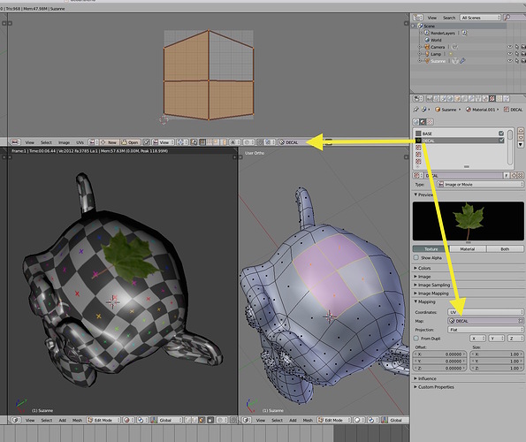Image resolution: width=526 pixels, height=442 pixels.
Task: Select Both preview mode button
Action: 505,248
